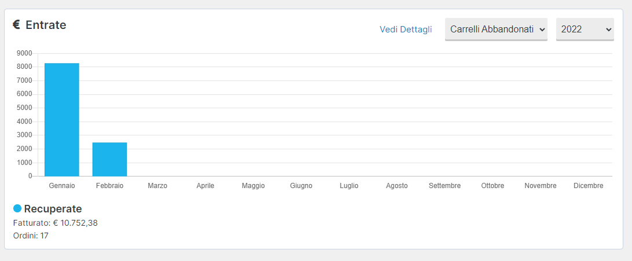The height and width of the screenshot is (261, 632).
Task: Click the Euro icon beside Entrate
Action: (x=17, y=25)
